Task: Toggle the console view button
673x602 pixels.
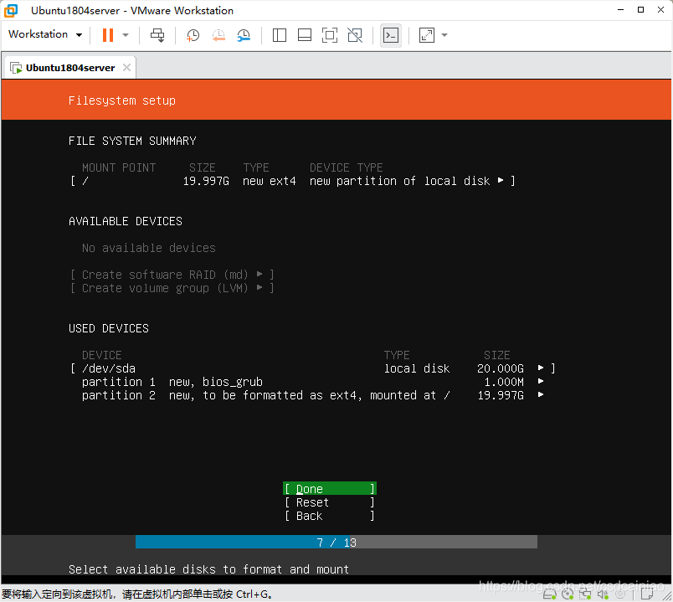Action: (x=391, y=35)
